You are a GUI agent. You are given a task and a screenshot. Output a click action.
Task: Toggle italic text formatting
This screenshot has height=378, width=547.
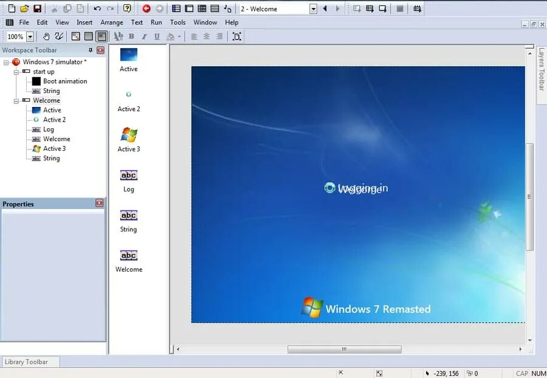click(144, 36)
